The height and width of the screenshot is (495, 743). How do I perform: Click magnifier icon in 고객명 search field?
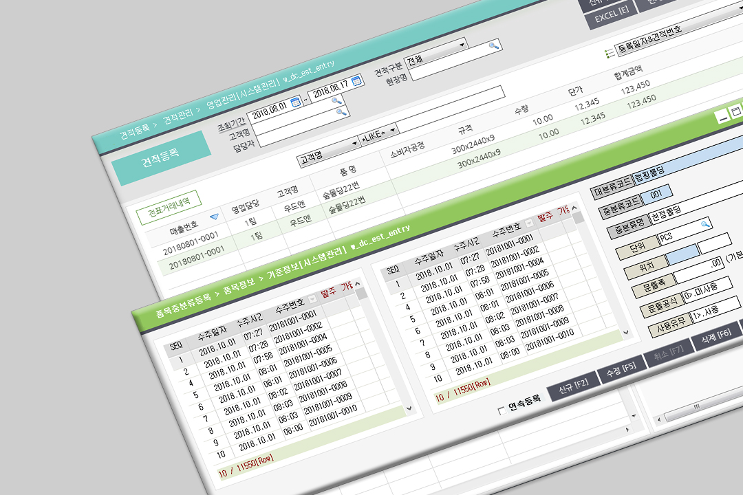tap(336, 100)
